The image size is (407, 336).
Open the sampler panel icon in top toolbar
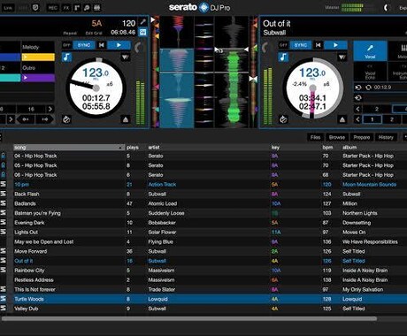[x=77, y=8]
